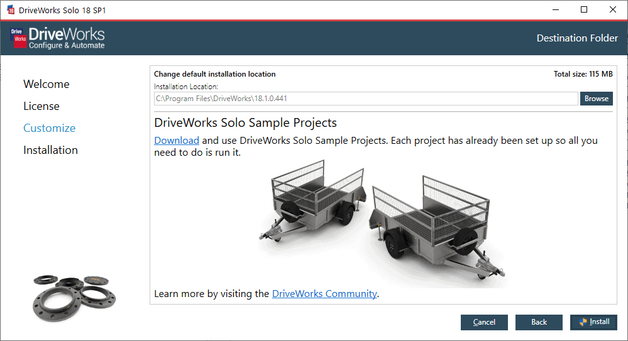Click the DriveWorks logo in the header
This screenshot has height=341, width=628.
pyautogui.click(x=58, y=38)
